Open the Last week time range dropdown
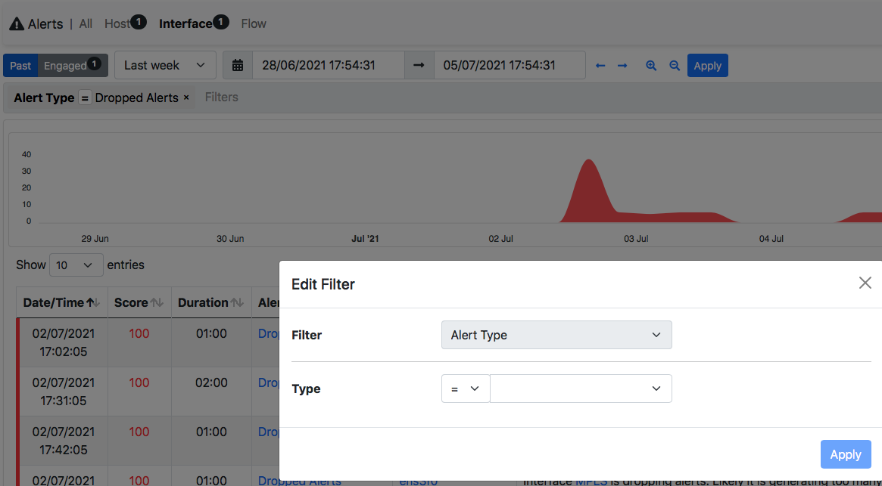Image resolution: width=882 pixels, height=486 pixels. click(165, 65)
